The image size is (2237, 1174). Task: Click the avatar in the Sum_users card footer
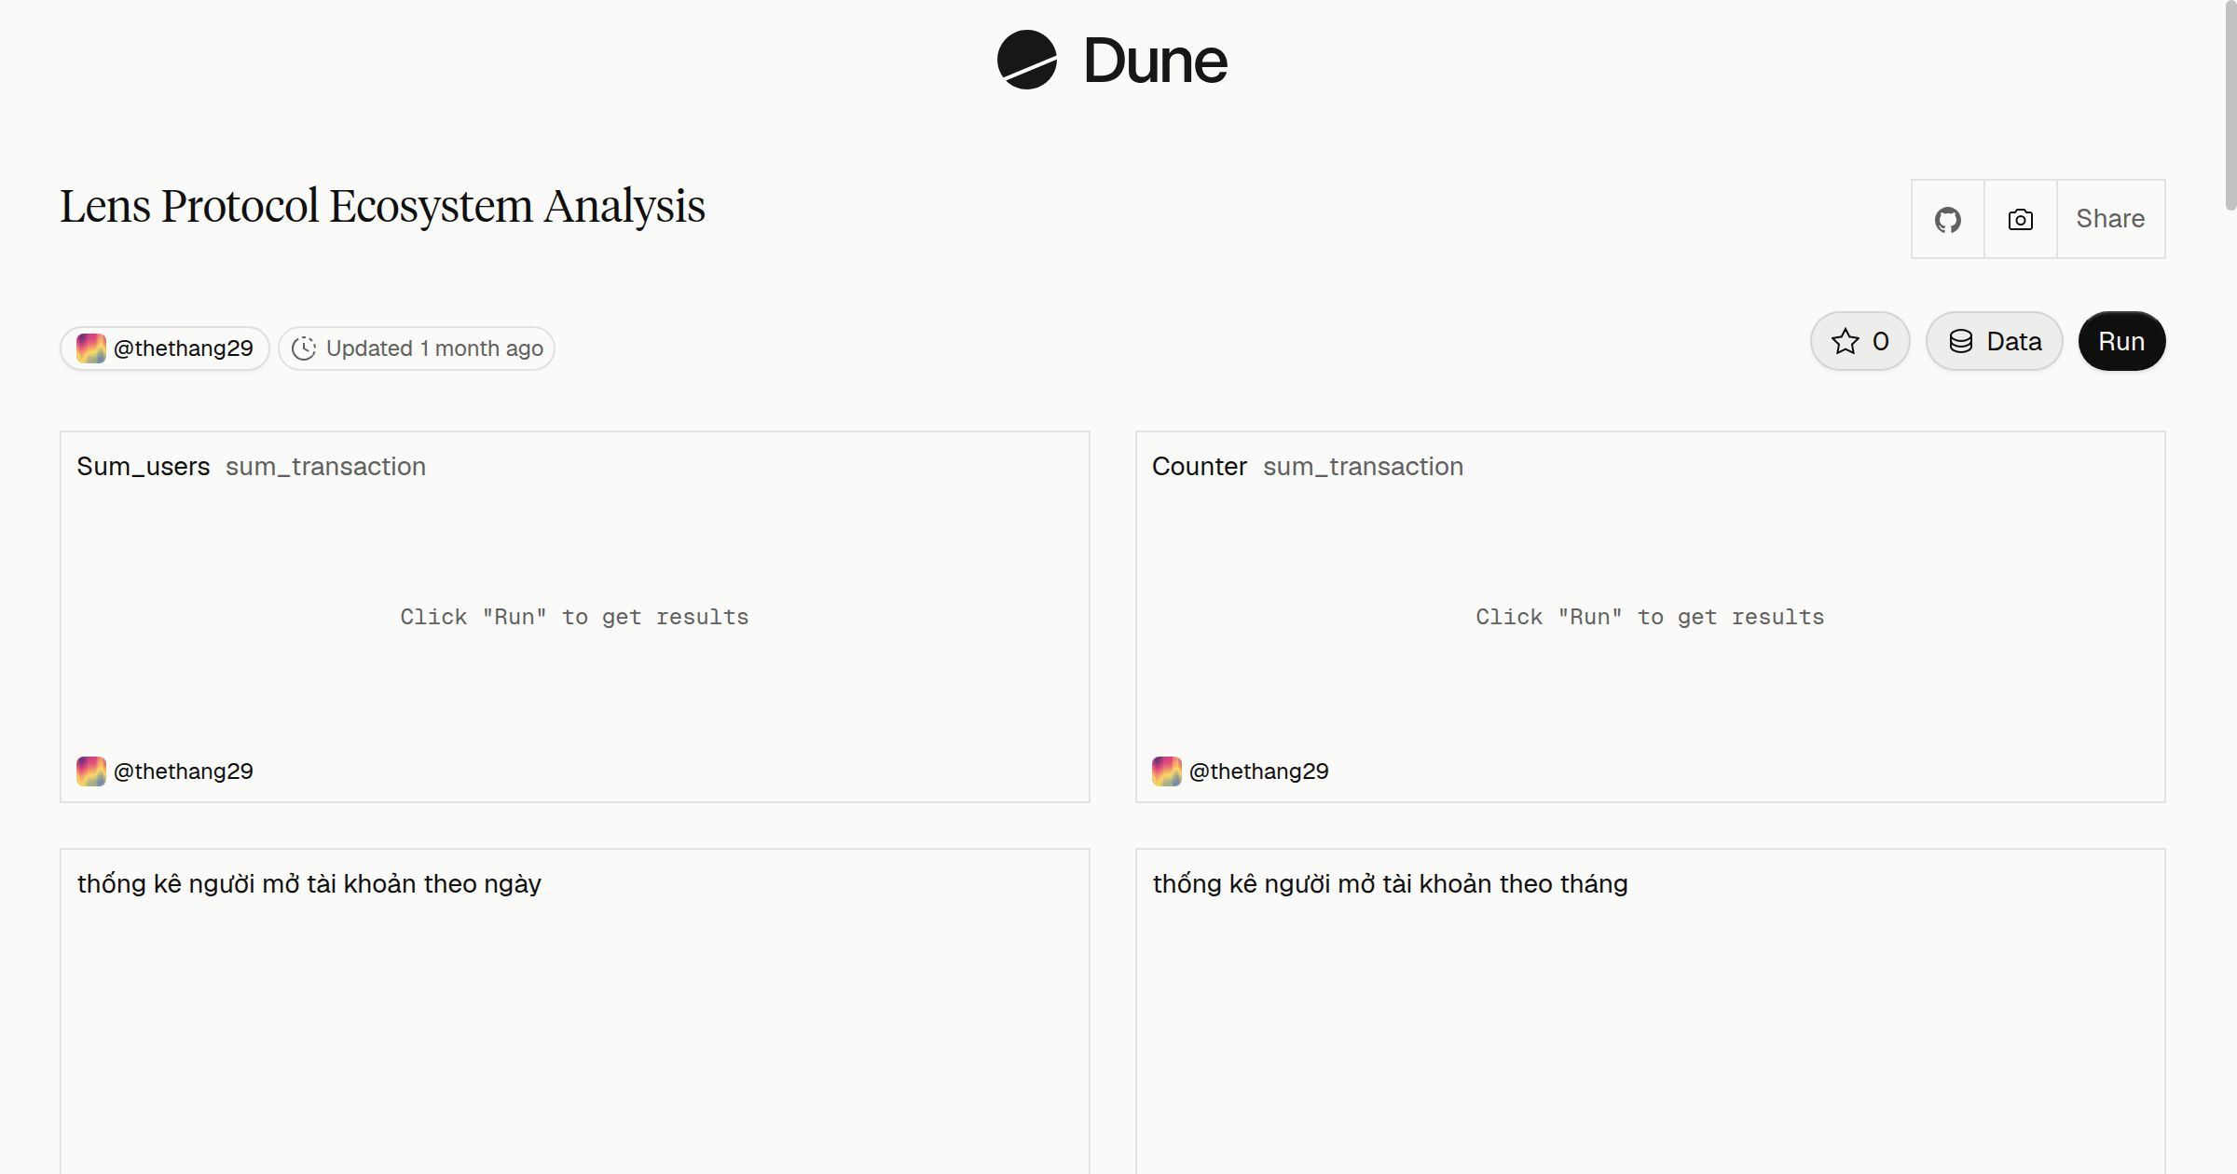[x=91, y=771]
